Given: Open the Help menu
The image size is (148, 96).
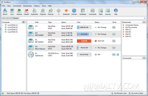Looking at the screenshot, I should coord(50,6).
